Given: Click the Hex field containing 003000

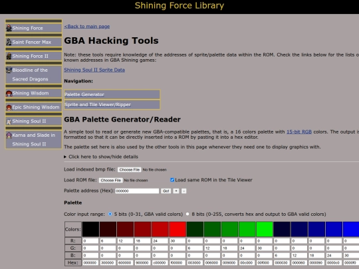Looking at the screenshot, I should pyautogui.click(x=195, y=262).
